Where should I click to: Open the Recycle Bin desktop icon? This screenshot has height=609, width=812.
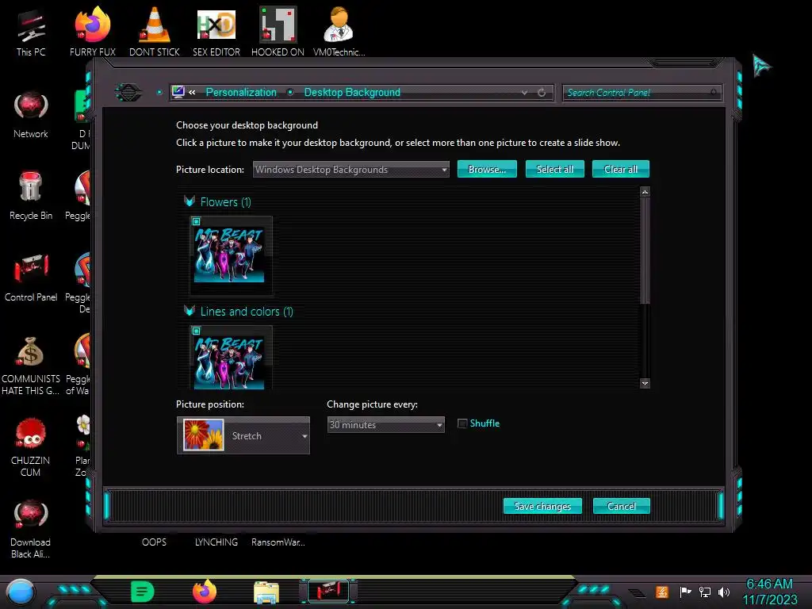31,194
